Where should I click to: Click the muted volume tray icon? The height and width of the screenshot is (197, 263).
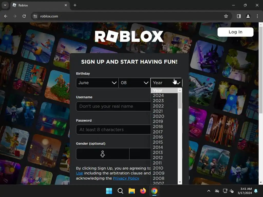(232, 191)
